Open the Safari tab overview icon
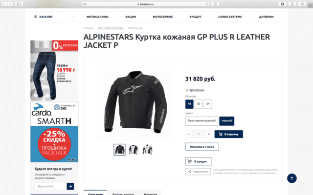This screenshot has height=195, width=313. point(302,4)
